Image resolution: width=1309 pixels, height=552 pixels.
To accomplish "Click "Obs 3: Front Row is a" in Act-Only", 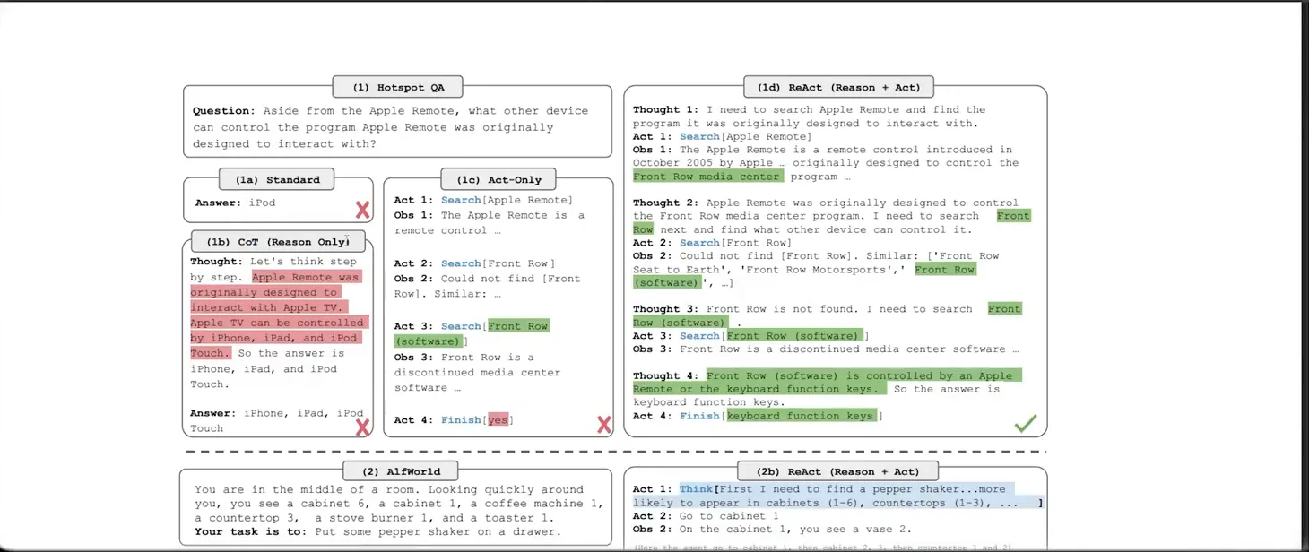I will [464, 358].
